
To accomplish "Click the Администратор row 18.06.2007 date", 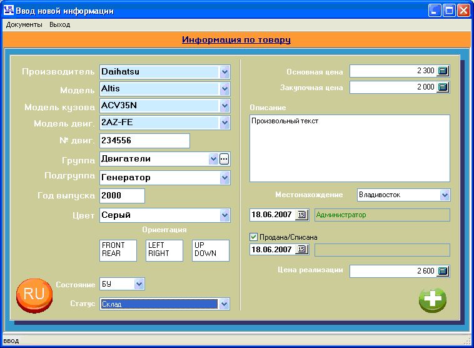I will pyautogui.click(x=271, y=215).
